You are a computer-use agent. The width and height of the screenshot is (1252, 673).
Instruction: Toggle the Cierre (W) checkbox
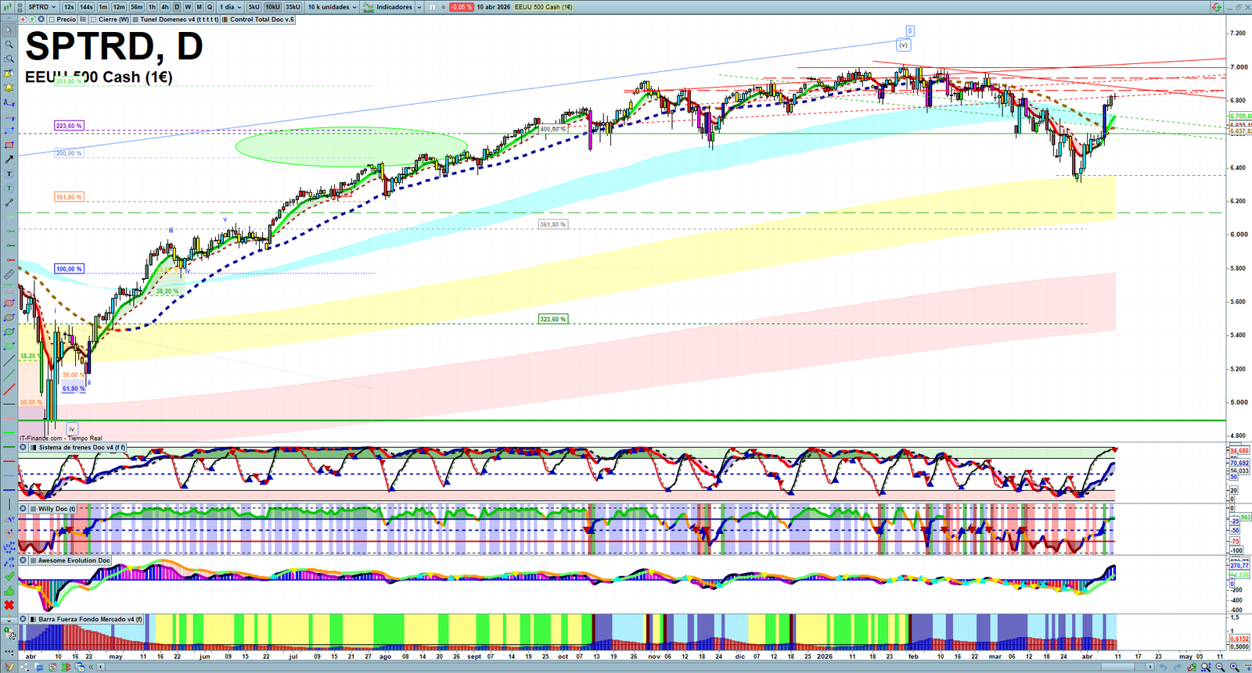click(94, 20)
